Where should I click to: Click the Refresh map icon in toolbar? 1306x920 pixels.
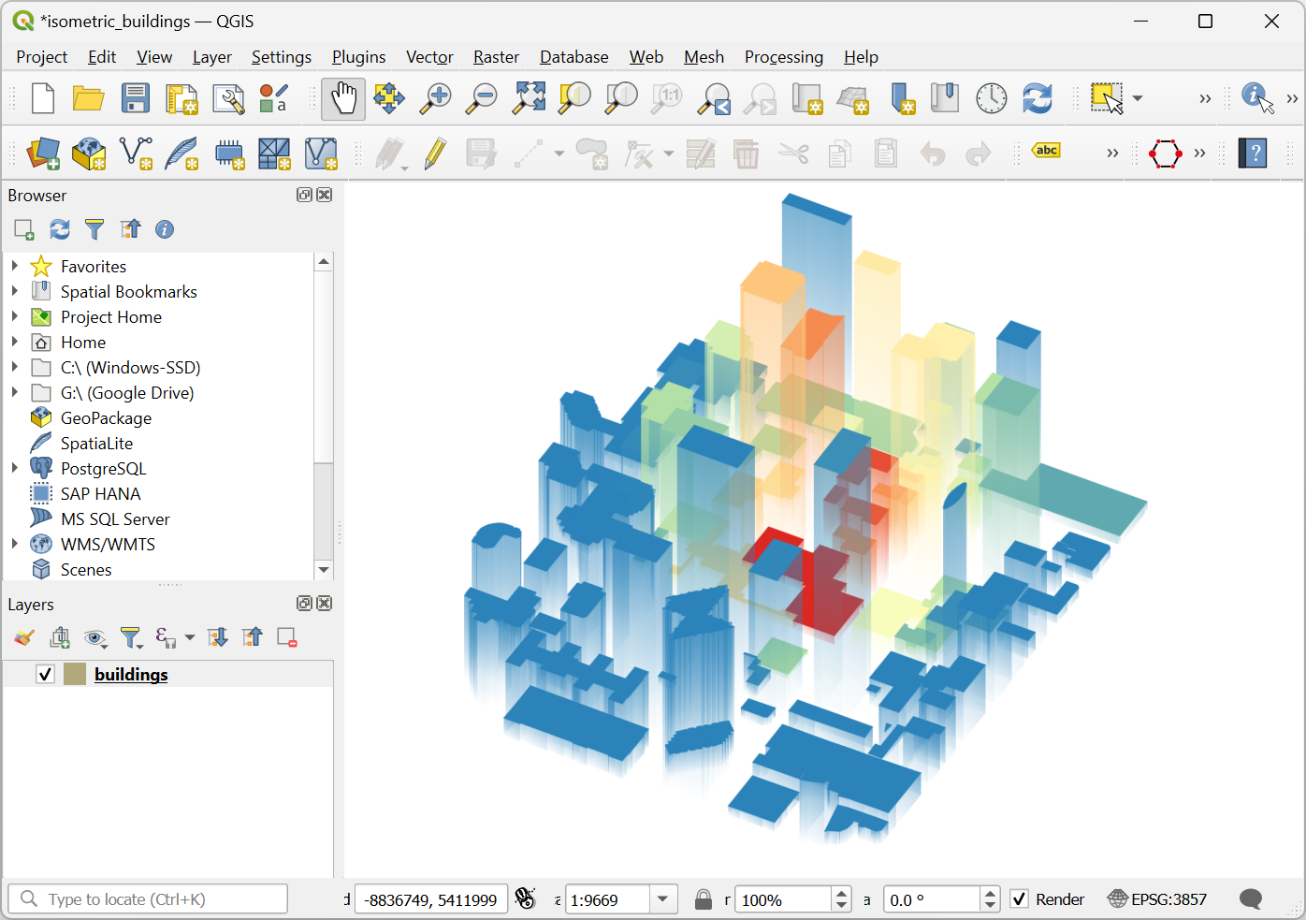coord(1037,98)
